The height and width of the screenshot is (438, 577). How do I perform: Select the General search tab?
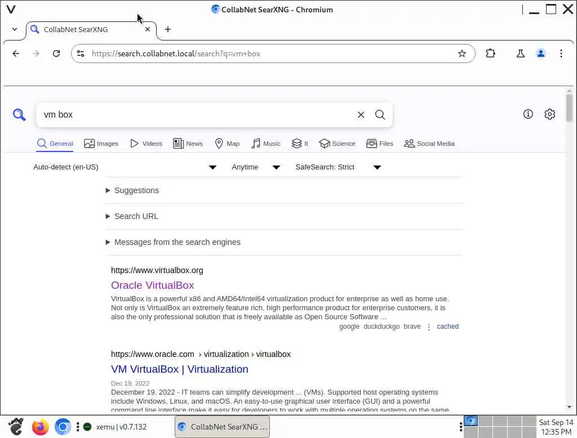pos(55,144)
